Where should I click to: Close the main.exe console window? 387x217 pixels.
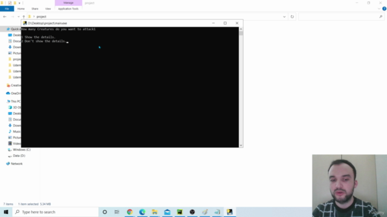click(237, 23)
